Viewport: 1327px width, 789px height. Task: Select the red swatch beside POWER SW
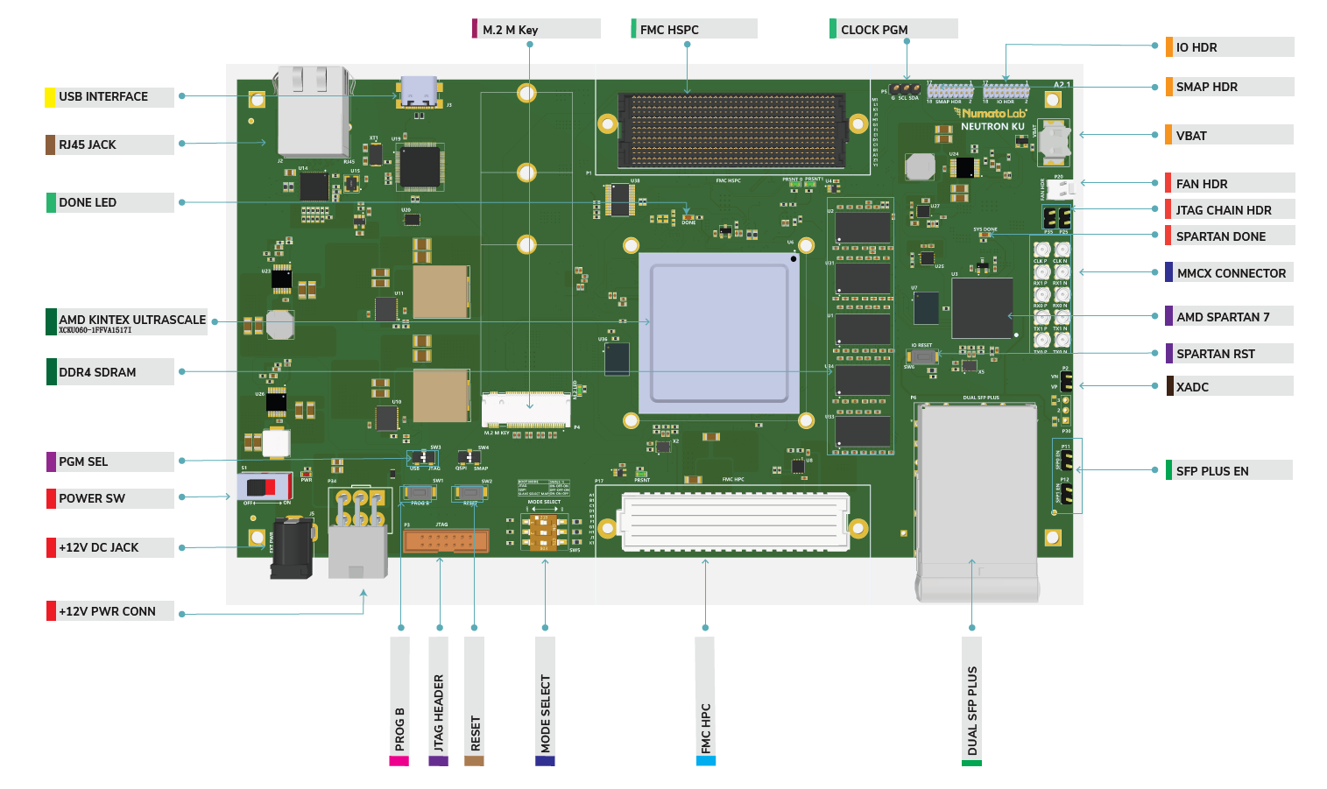pyautogui.click(x=51, y=498)
